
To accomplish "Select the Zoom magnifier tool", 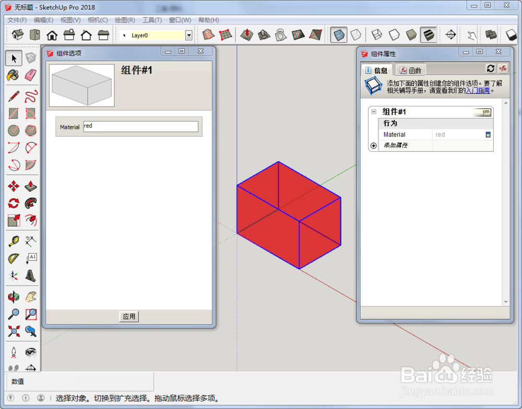I will (14, 314).
